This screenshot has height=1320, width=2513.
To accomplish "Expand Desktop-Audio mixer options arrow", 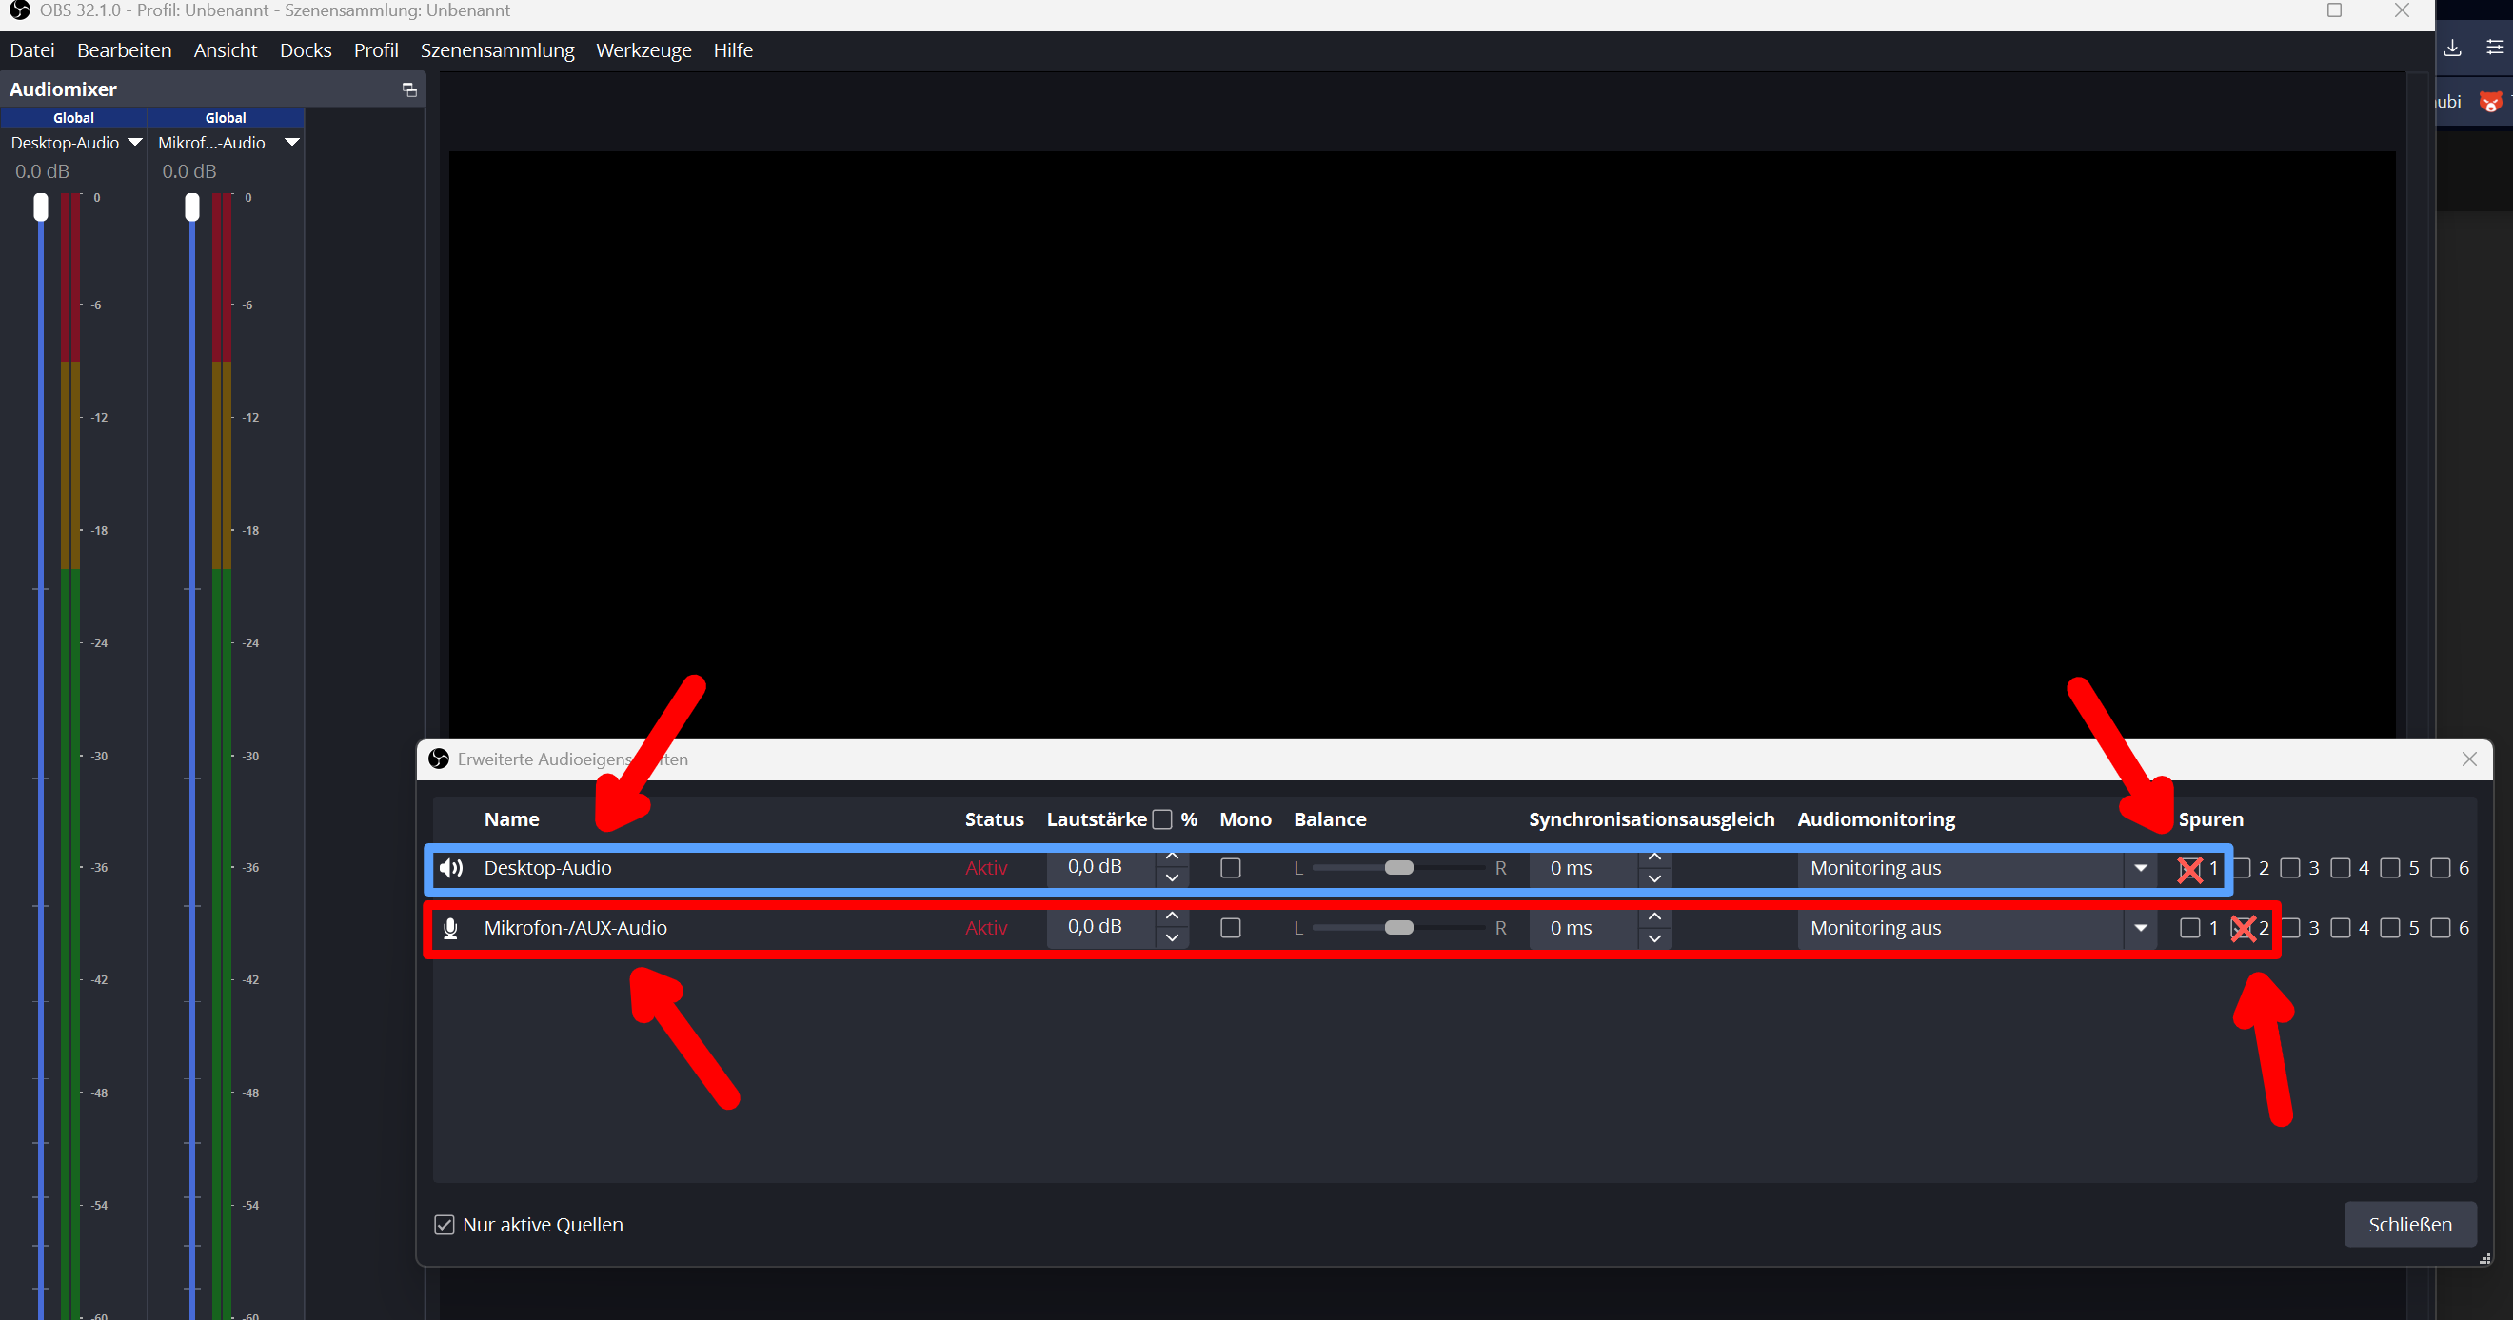I will 135,143.
